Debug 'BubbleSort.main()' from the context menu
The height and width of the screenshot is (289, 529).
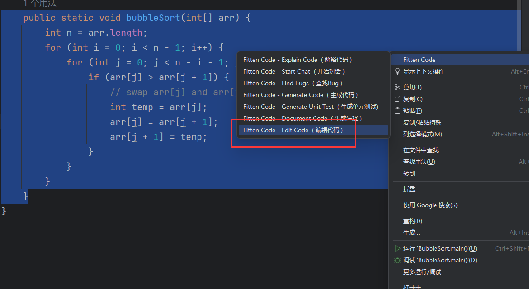[460, 261]
